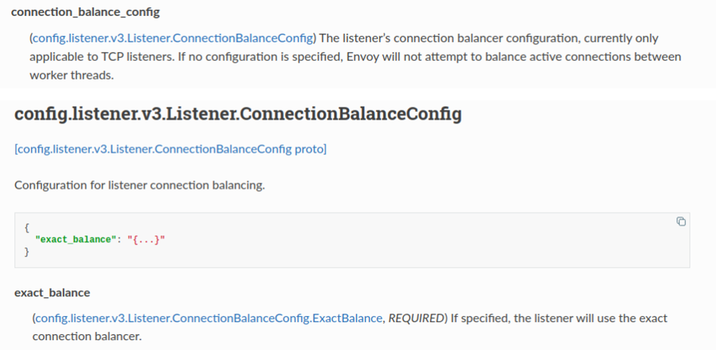Click the bold exact_balance field name
This screenshot has height=350, width=716.
(x=52, y=292)
